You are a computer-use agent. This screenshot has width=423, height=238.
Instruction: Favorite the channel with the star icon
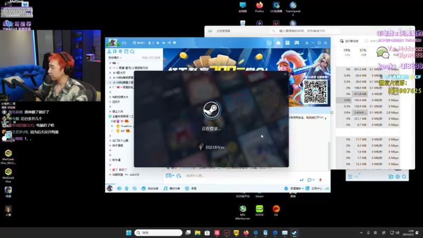pos(158,43)
